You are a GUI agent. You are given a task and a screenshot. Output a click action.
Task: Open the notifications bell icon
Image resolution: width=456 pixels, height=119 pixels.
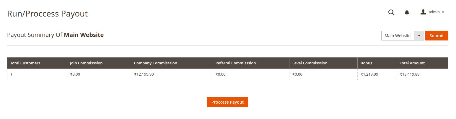(x=407, y=12)
